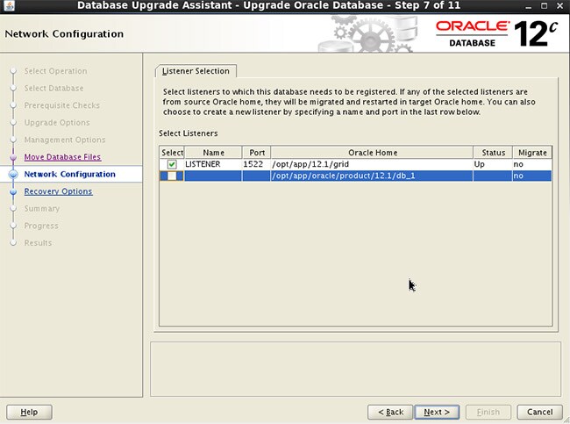Click the Progress step
This screenshot has height=424, width=570.
tap(41, 226)
